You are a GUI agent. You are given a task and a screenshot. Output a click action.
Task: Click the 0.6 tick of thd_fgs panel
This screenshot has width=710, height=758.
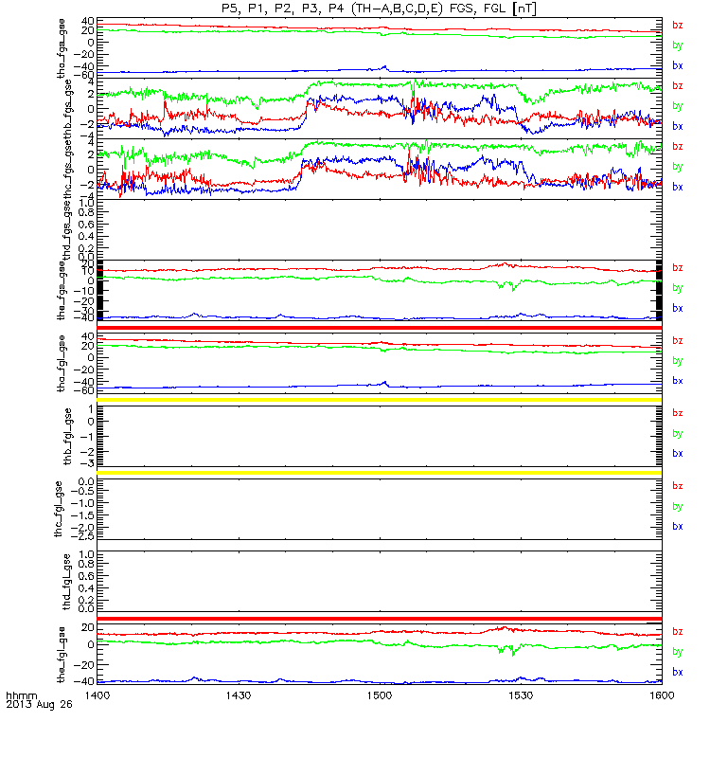pos(86,225)
